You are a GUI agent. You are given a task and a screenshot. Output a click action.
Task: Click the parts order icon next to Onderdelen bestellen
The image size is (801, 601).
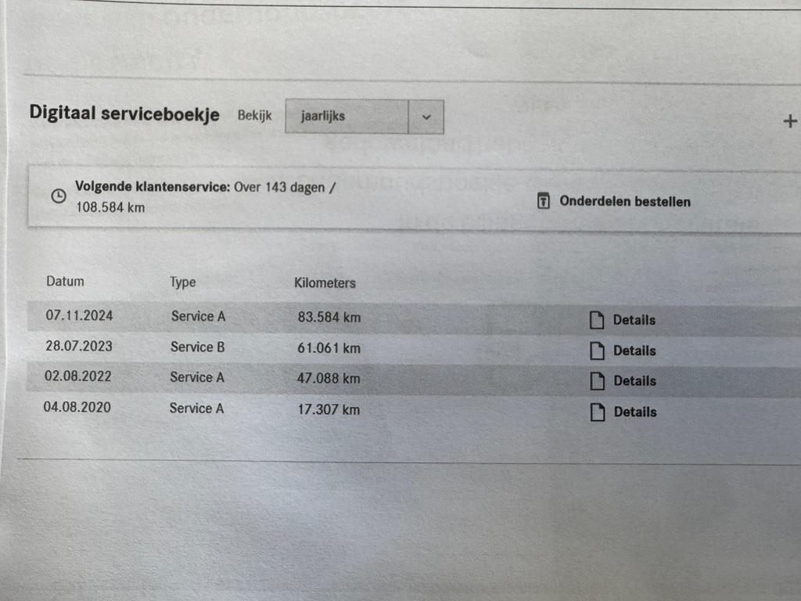[544, 201]
